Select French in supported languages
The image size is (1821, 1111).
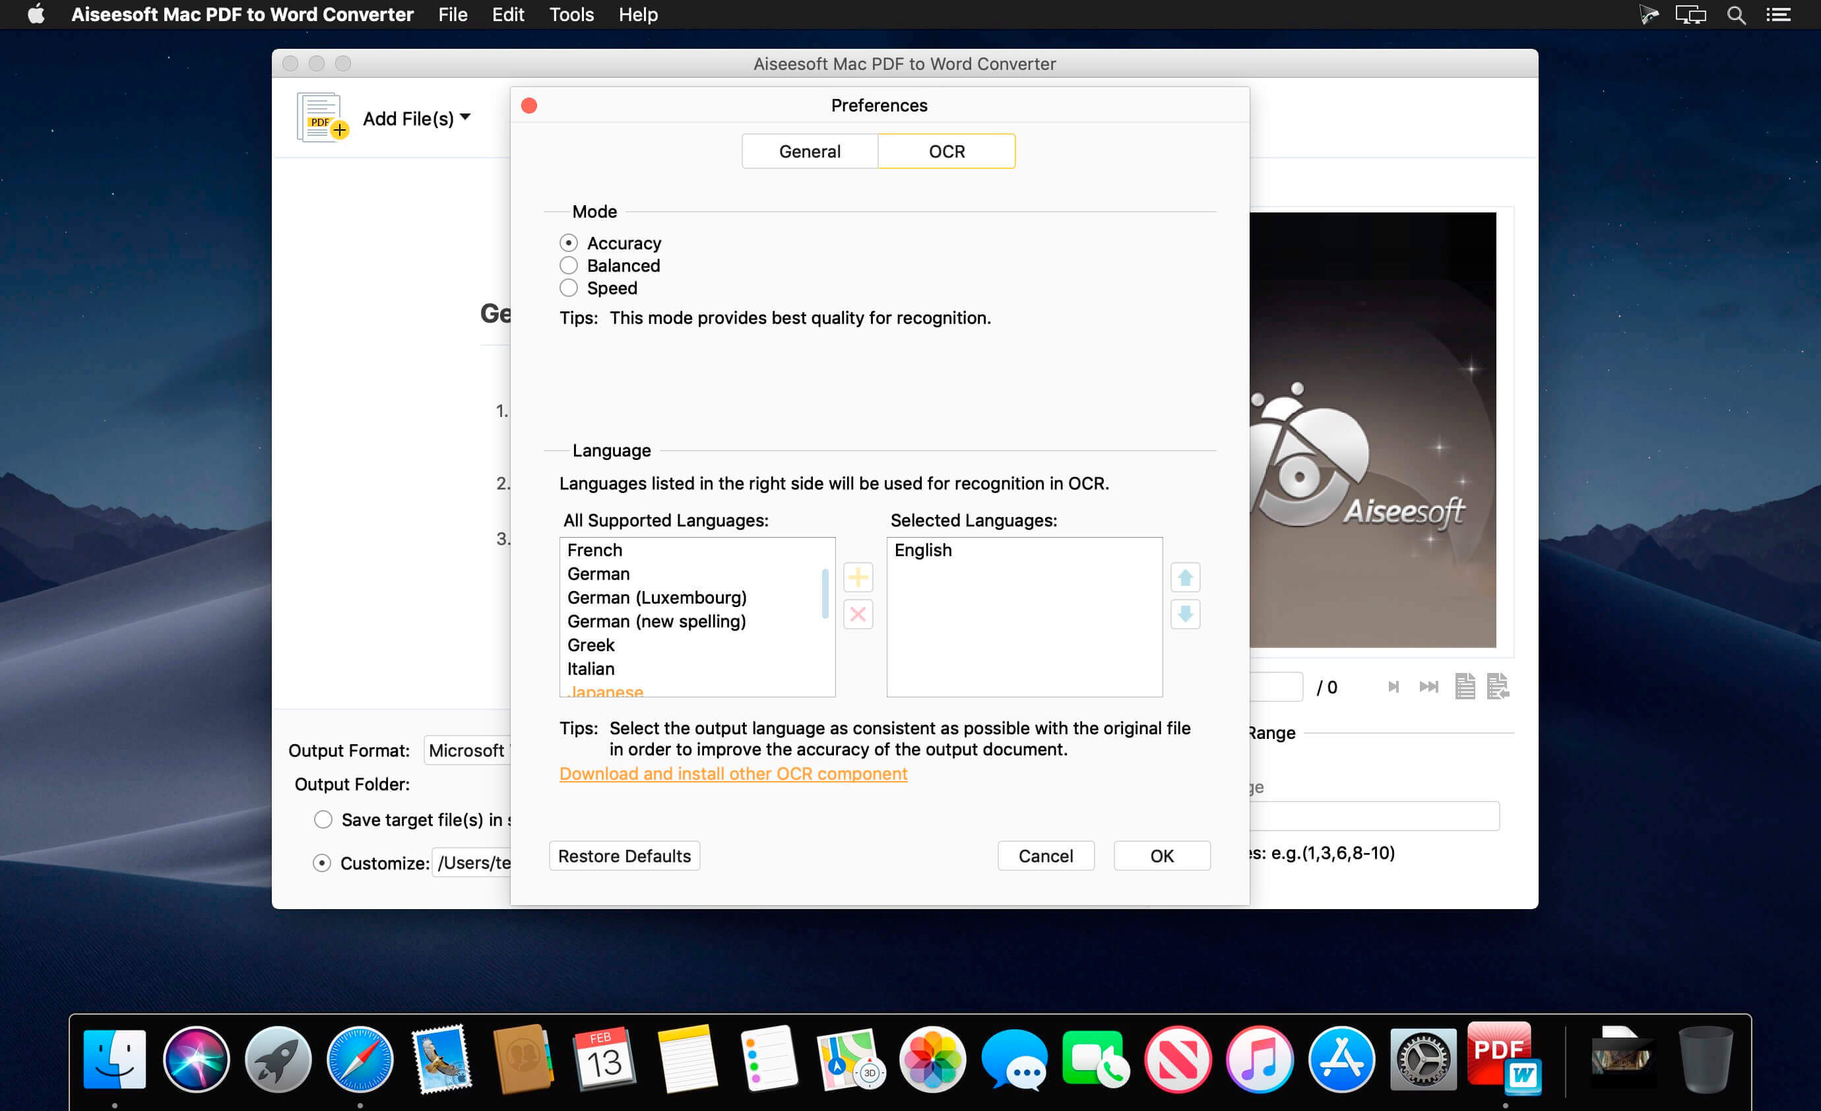(x=697, y=550)
